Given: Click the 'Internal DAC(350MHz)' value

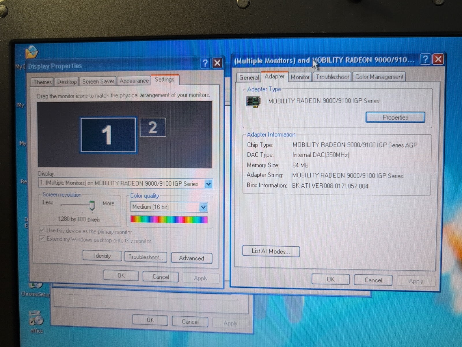Looking at the screenshot, I should point(321,155).
